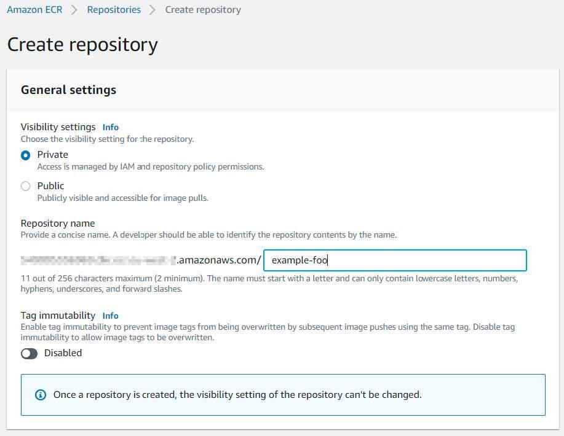This screenshot has width=564, height=436.
Task: Select the Public visibility radio button
Action: tap(26, 186)
